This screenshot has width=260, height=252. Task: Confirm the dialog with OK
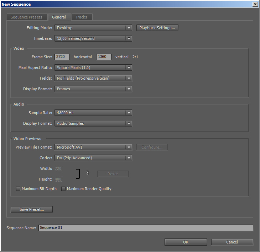[x=186, y=242]
